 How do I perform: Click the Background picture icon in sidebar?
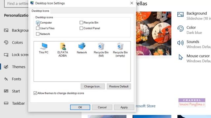[x=6, y=30]
